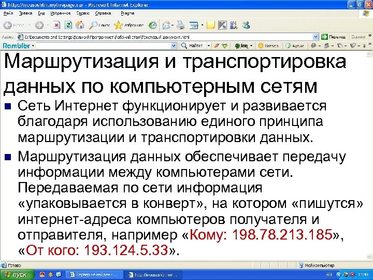Go back with the Back arrow button
Viewport: 373px width, 280px height.
14,25
